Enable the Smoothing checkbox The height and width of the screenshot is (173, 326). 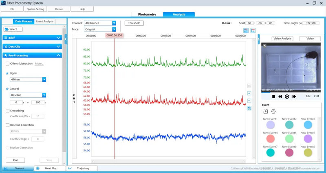7,111
